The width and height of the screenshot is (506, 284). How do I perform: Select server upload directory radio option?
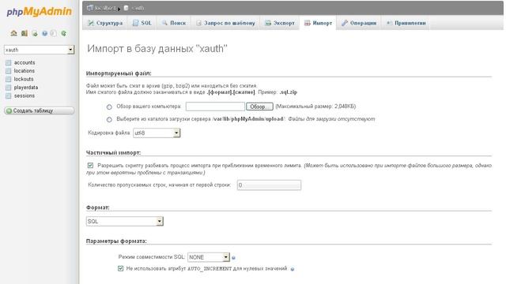pyautogui.click(x=109, y=119)
